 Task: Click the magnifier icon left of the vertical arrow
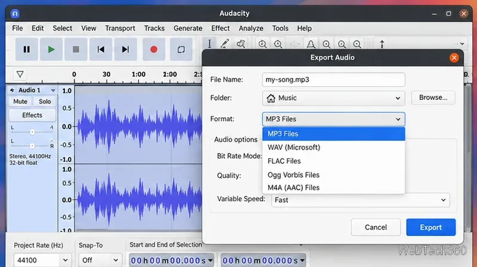pyautogui.click(x=357, y=44)
